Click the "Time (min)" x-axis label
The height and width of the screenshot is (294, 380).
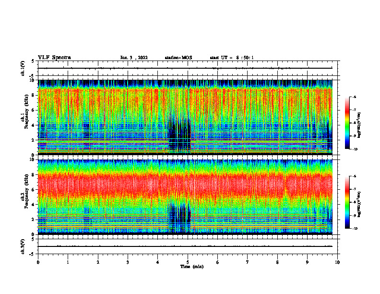coord(192,267)
